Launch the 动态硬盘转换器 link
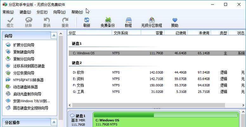The image size is (246, 127). tap(25, 87)
